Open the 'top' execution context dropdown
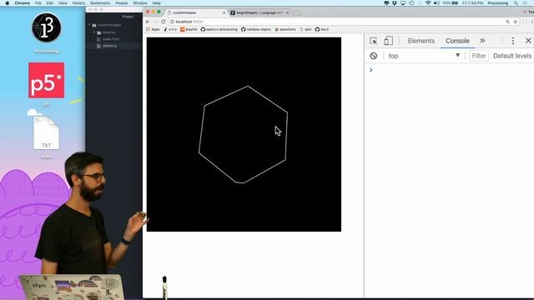 424,56
